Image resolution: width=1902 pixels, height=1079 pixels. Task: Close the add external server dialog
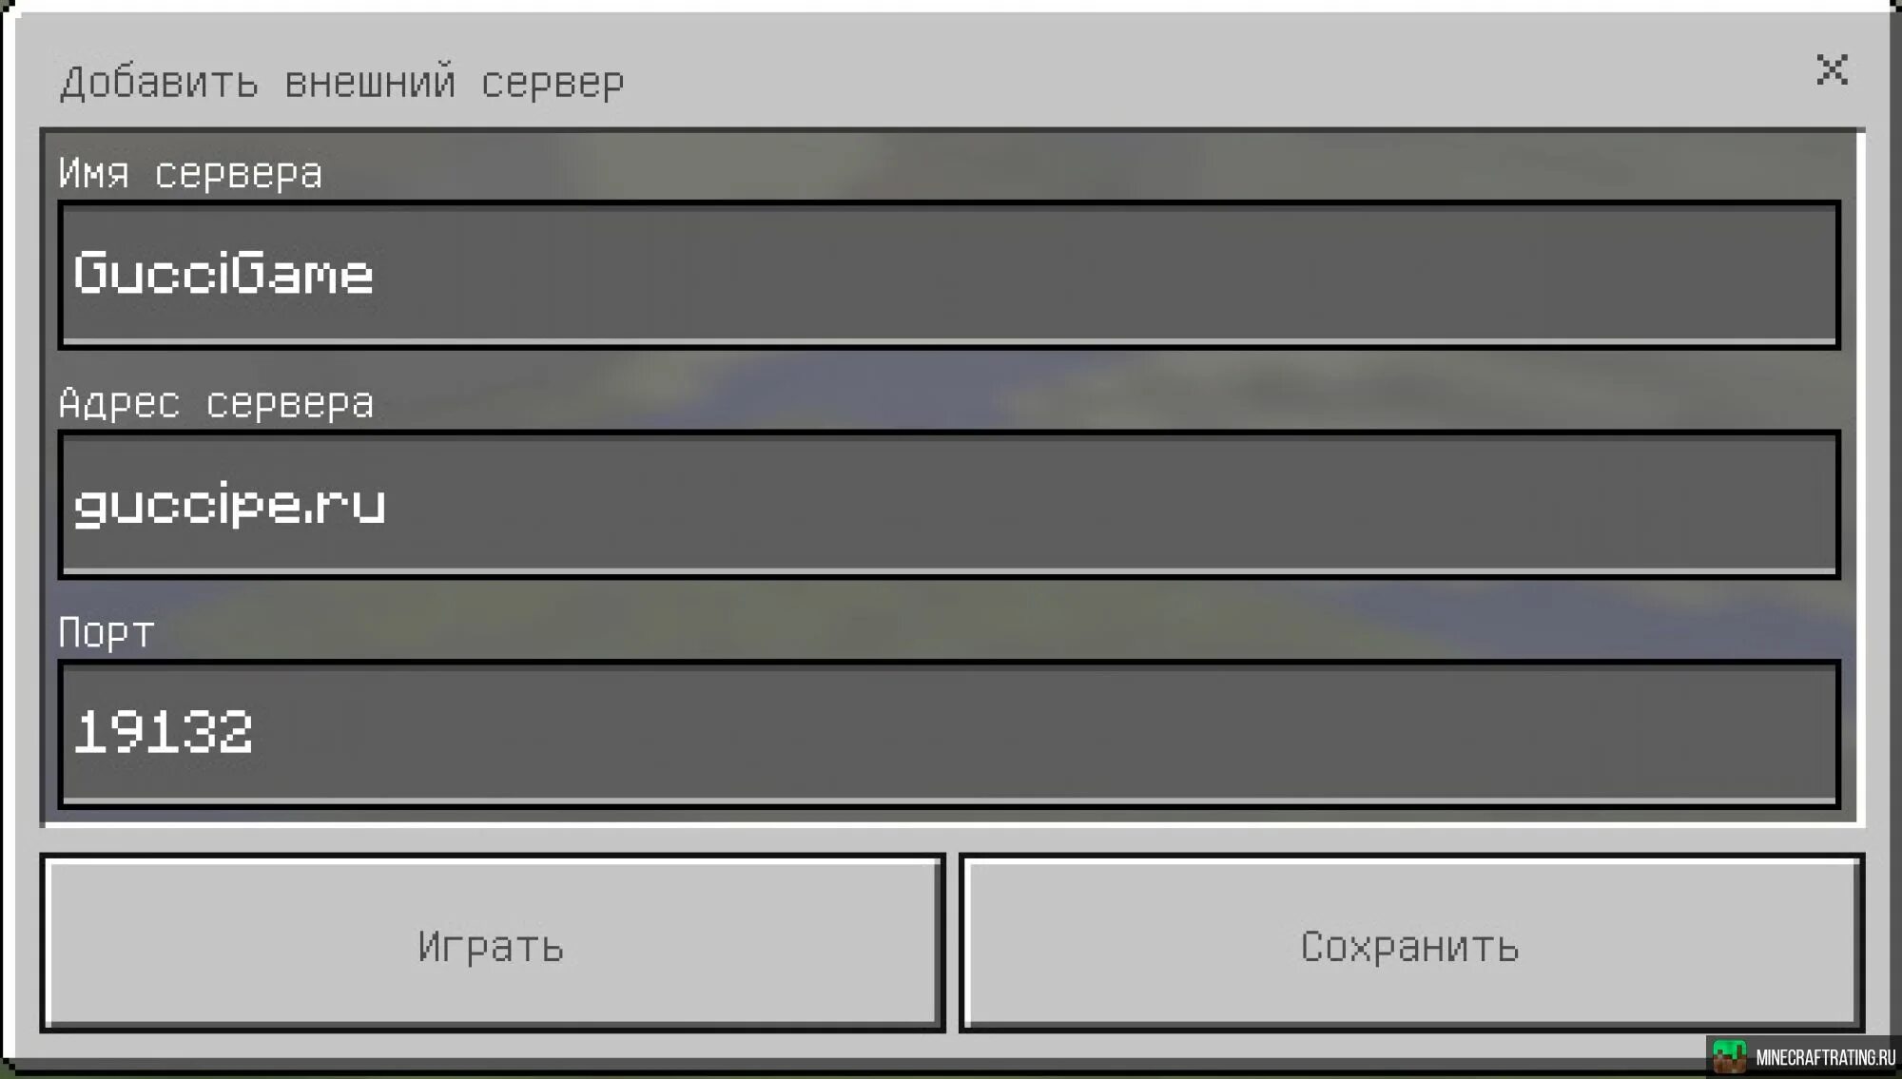[1832, 69]
